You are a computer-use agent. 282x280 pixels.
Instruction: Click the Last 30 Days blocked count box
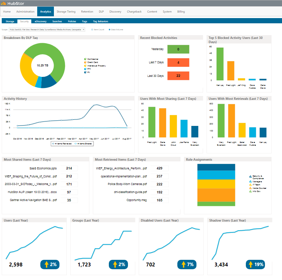[x=178, y=76]
